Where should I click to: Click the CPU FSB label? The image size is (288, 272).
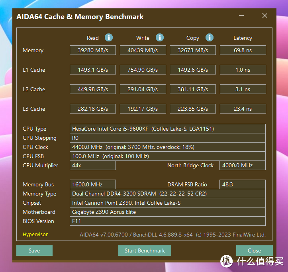pos(33,156)
